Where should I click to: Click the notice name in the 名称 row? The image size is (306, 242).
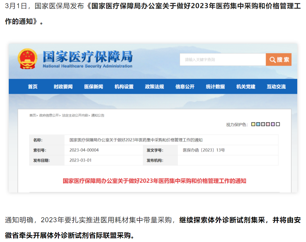(136, 140)
